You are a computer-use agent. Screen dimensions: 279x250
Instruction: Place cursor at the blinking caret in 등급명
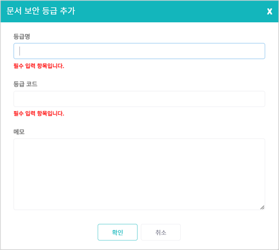tap(19, 51)
